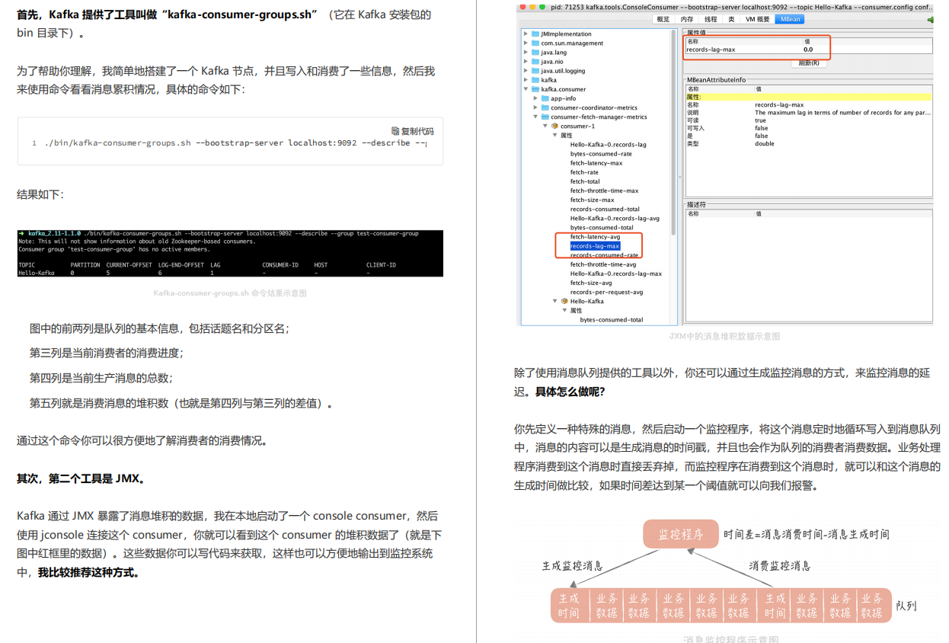Expand the com.sun.management node arrow
This screenshot has height=643, width=949.
point(526,43)
